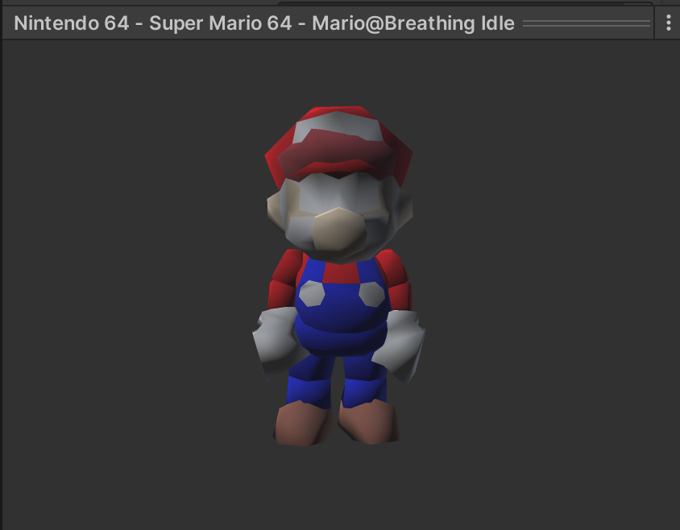Click Mario's nose in the preview
The image size is (680, 530).
(x=339, y=228)
